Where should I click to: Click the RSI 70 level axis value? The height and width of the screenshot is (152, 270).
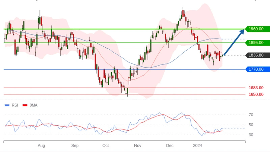coord(251,115)
